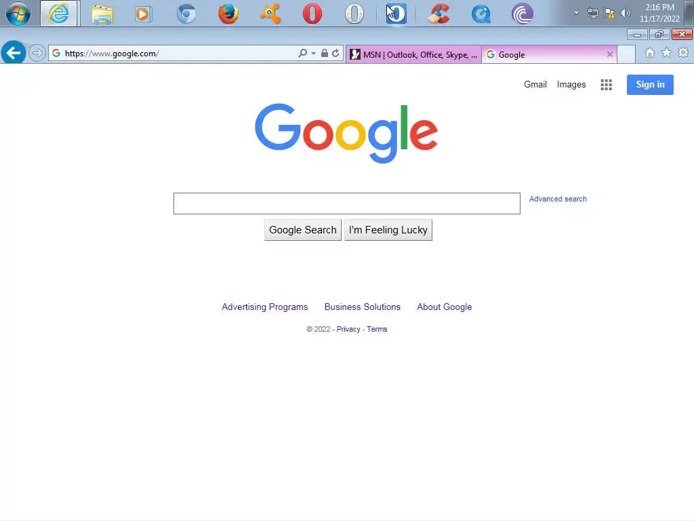Open Avast antivirus taskbar icon
694x521 pixels.
pyautogui.click(x=270, y=14)
